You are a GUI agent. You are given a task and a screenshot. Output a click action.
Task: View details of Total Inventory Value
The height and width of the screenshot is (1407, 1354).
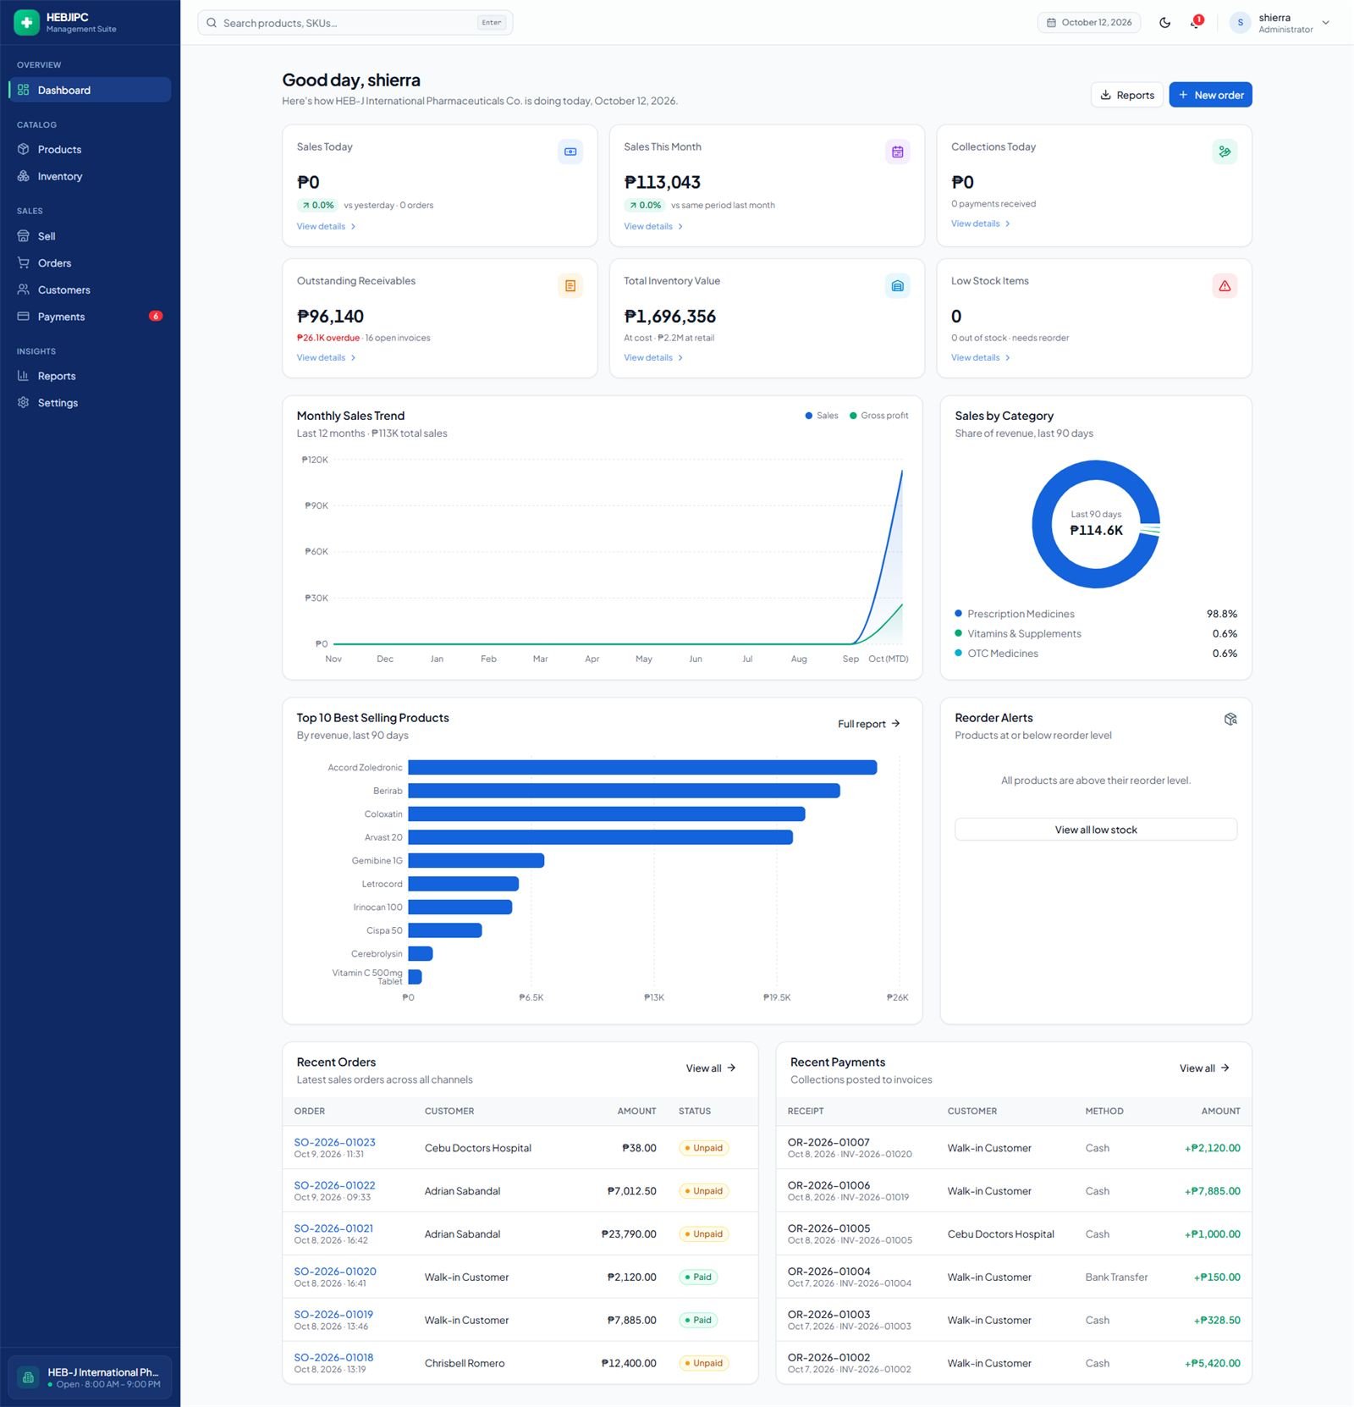tap(653, 357)
